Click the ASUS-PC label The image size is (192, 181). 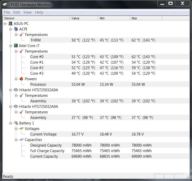click(x=21, y=24)
